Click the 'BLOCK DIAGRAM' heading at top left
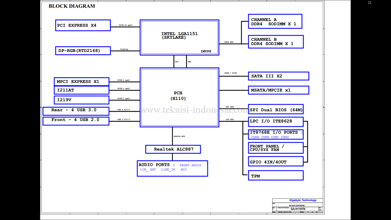The image size is (391, 220). coord(72,6)
